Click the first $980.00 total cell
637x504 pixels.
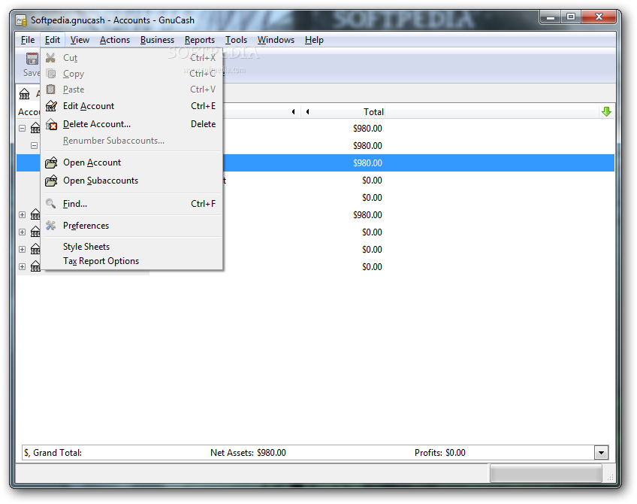pyautogui.click(x=367, y=129)
